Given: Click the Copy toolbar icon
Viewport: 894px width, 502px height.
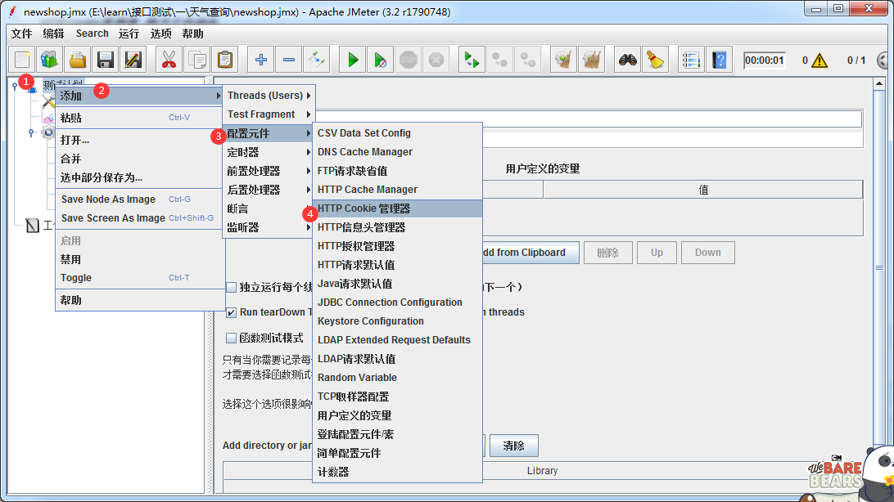Looking at the screenshot, I should click(197, 60).
